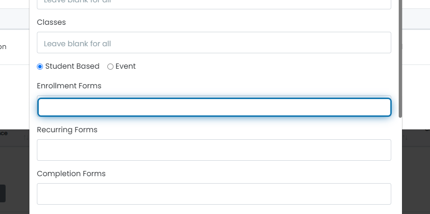Click the Event label text
Image resolution: width=430 pixels, height=214 pixels.
pyautogui.click(x=126, y=66)
